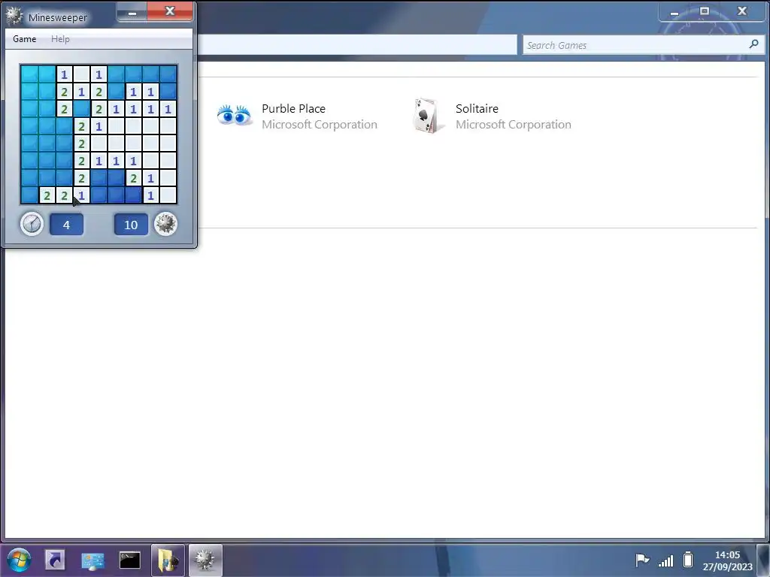Open the network signal tray icon

(666, 560)
